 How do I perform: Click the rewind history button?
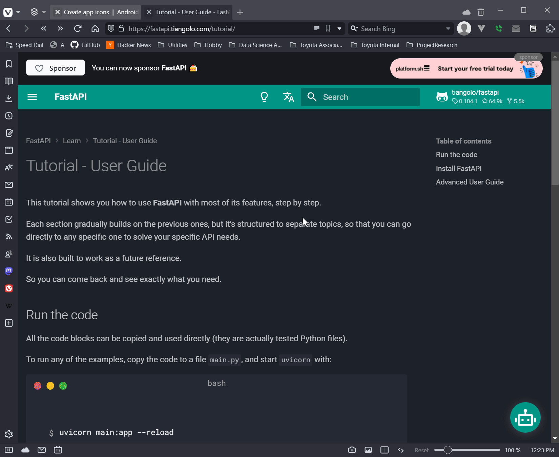point(43,28)
